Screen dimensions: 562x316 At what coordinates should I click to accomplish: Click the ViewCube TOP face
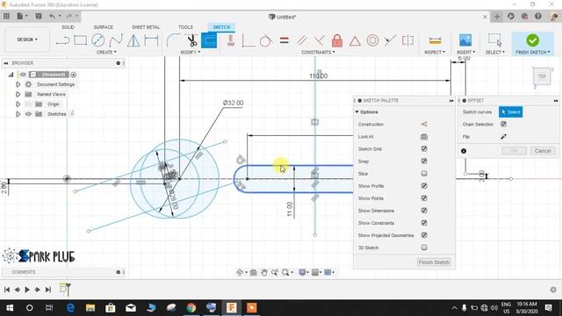[x=542, y=76]
